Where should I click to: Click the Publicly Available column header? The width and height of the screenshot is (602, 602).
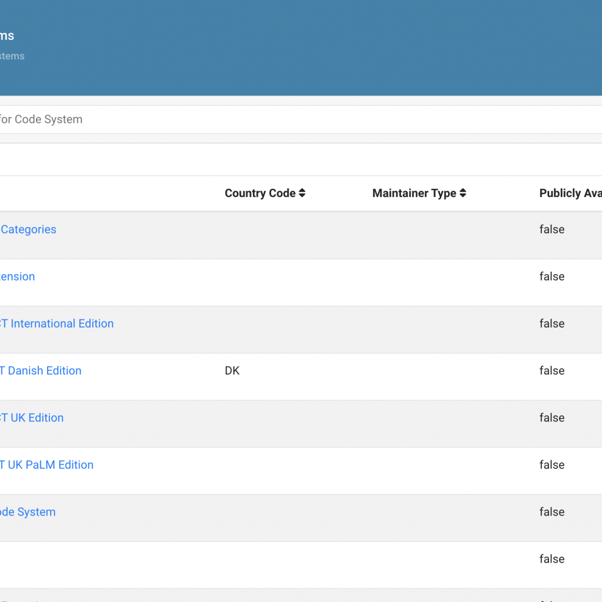pos(570,193)
